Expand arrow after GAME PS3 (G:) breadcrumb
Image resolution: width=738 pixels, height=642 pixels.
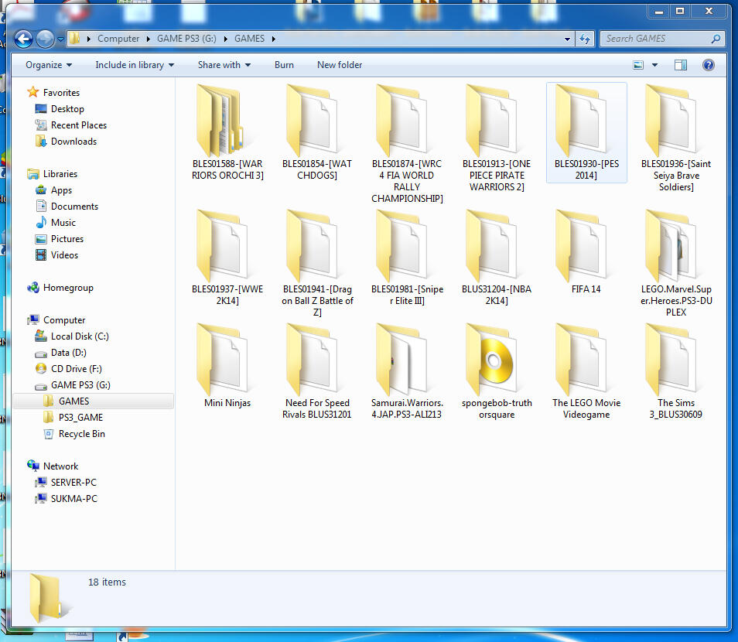point(225,39)
